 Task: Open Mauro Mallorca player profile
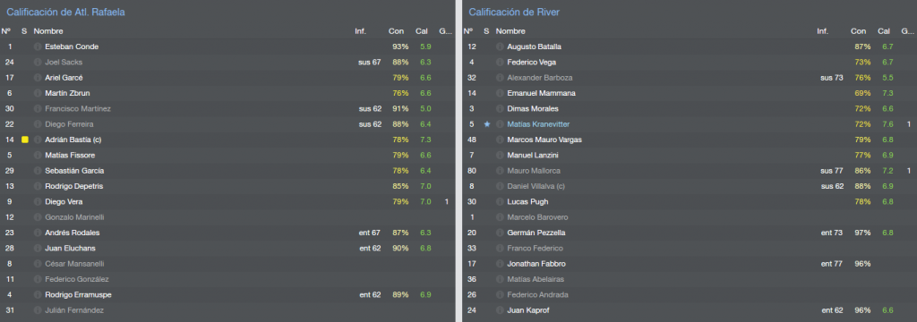534,171
